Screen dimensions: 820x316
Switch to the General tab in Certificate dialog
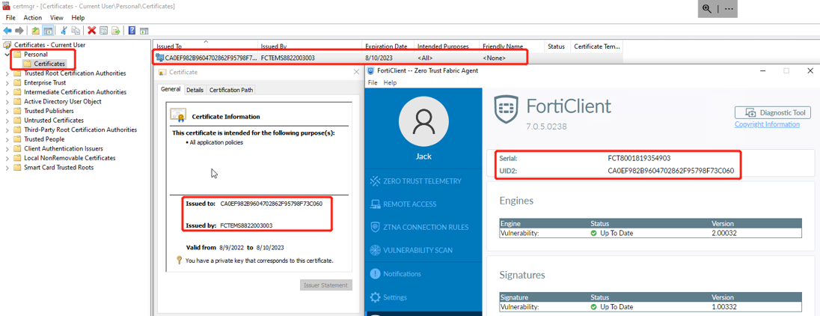(171, 89)
